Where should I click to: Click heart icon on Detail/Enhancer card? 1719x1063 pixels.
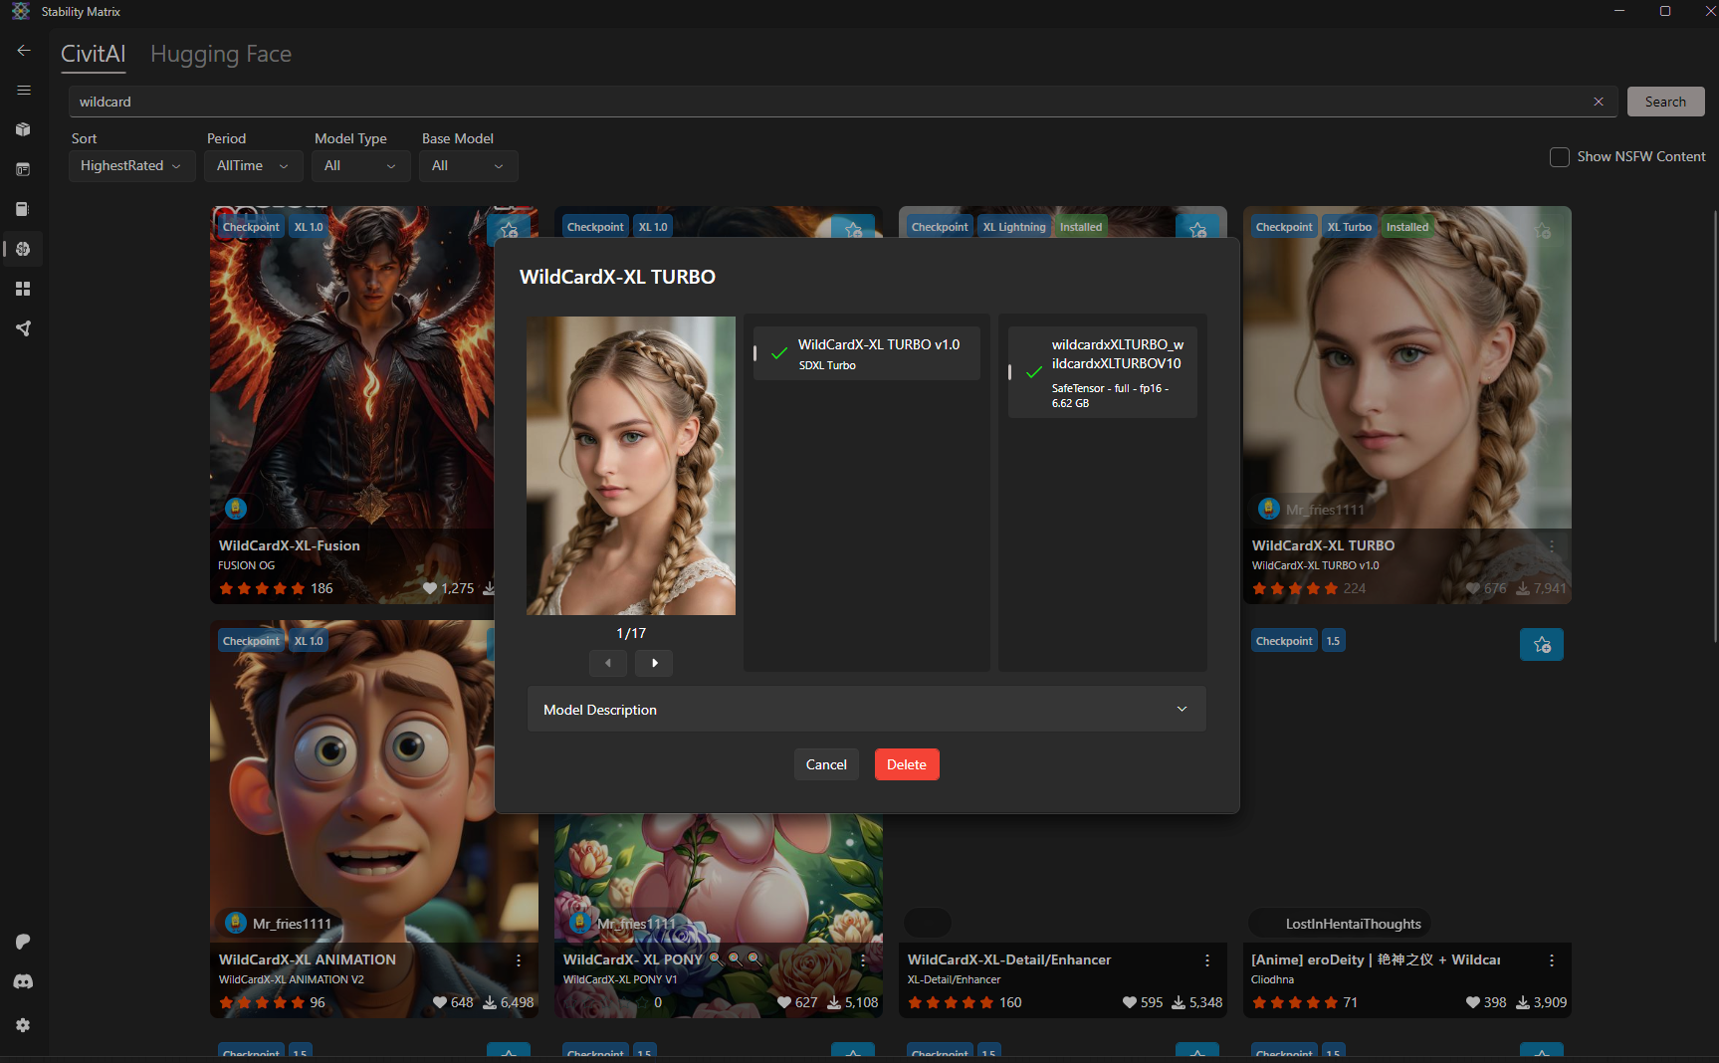tap(1130, 1002)
